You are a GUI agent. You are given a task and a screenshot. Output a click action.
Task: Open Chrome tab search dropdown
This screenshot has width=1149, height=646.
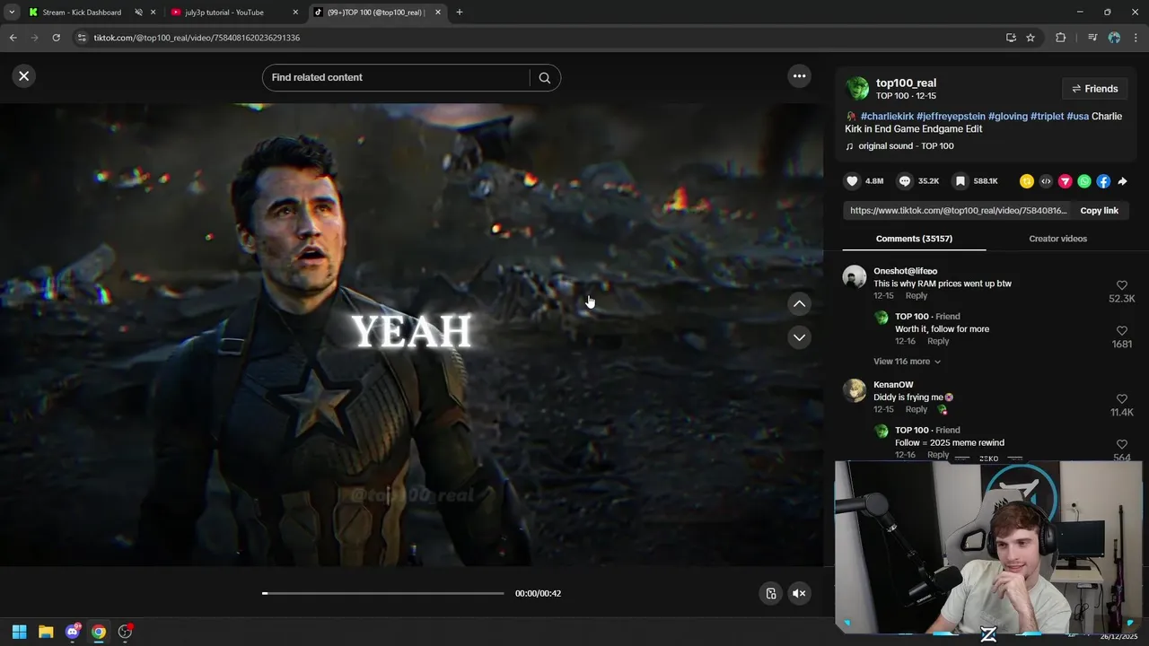[x=12, y=13]
